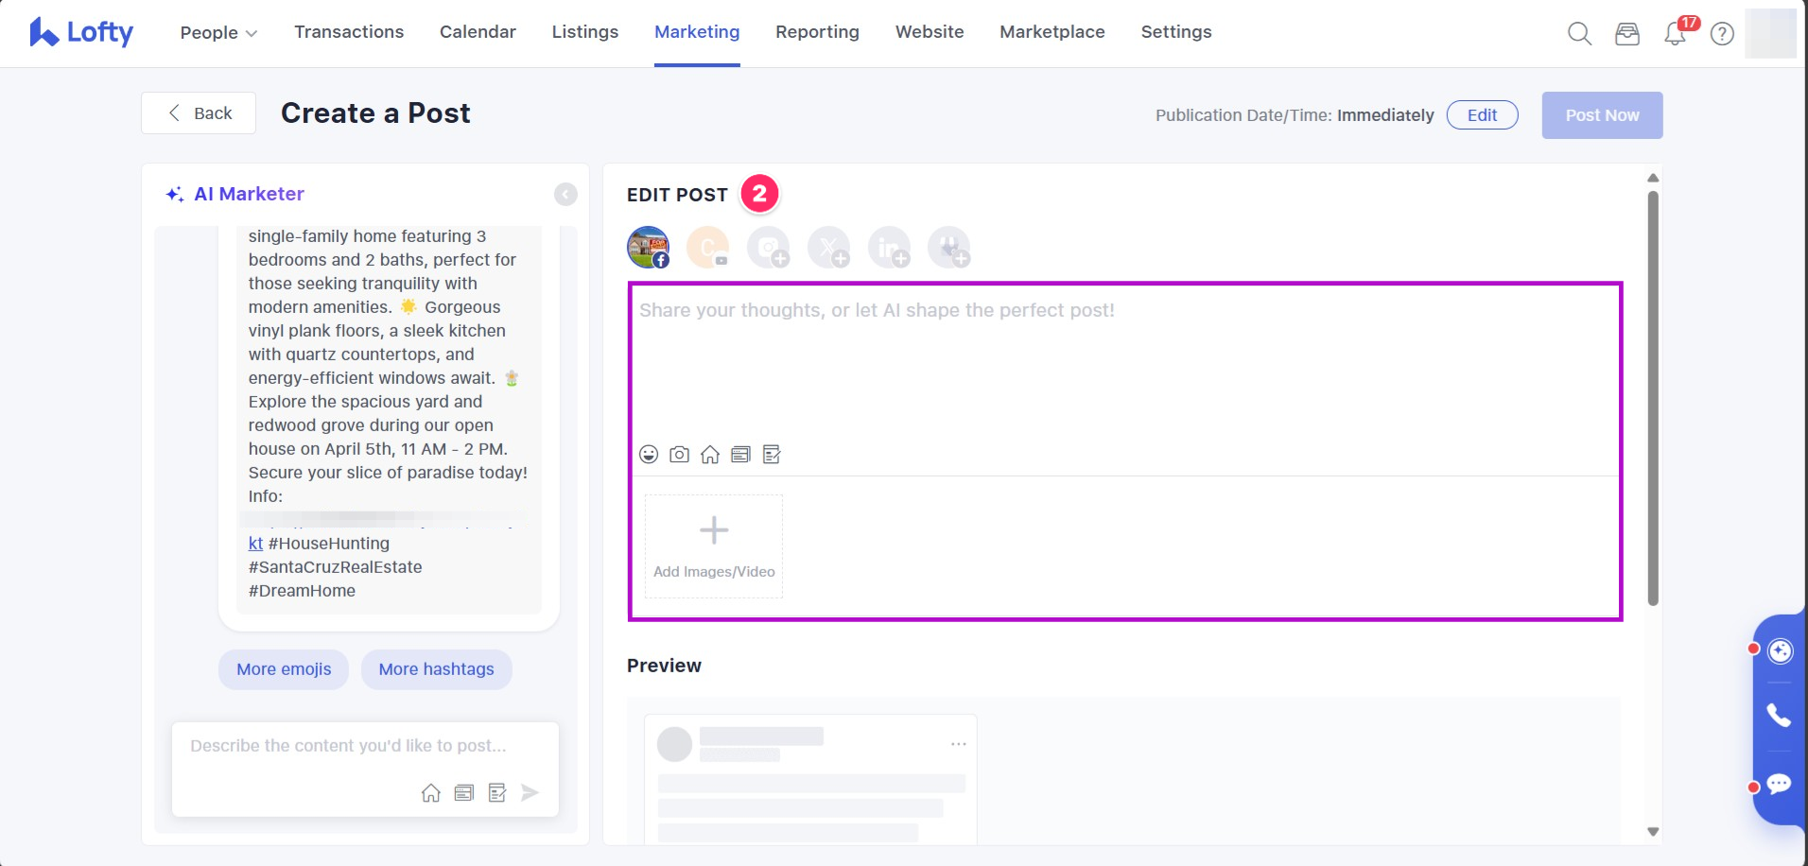Open the help question mark icon
This screenshot has height=866, width=1808.
(x=1722, y=34)
